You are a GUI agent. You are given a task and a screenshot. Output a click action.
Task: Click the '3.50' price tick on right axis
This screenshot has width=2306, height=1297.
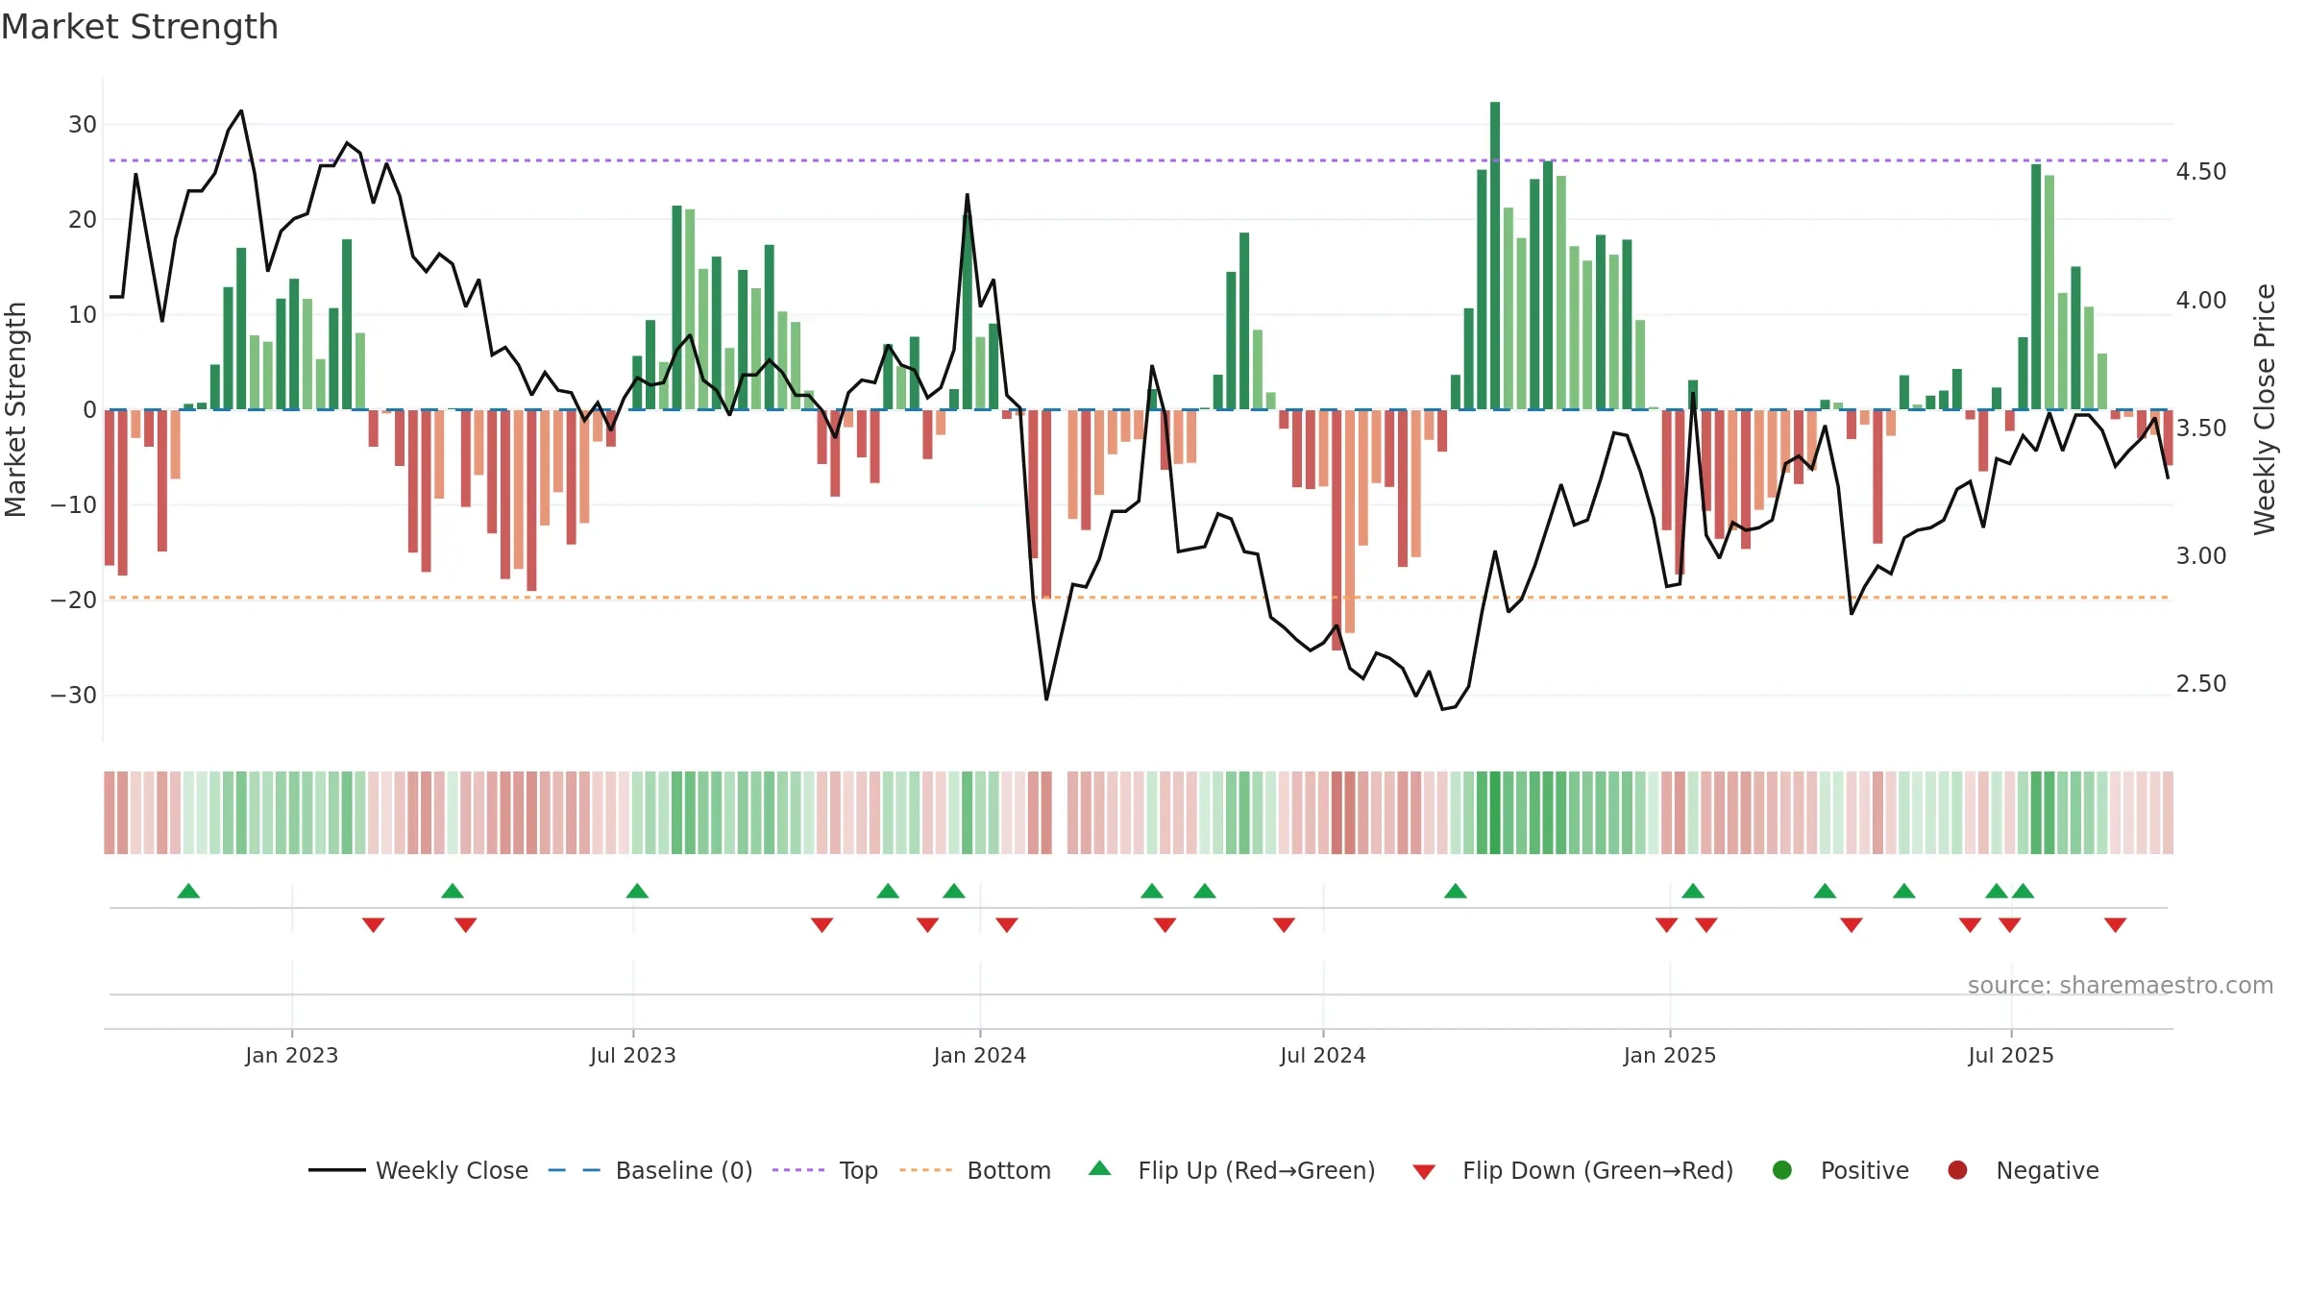[x=2201, y=428]
